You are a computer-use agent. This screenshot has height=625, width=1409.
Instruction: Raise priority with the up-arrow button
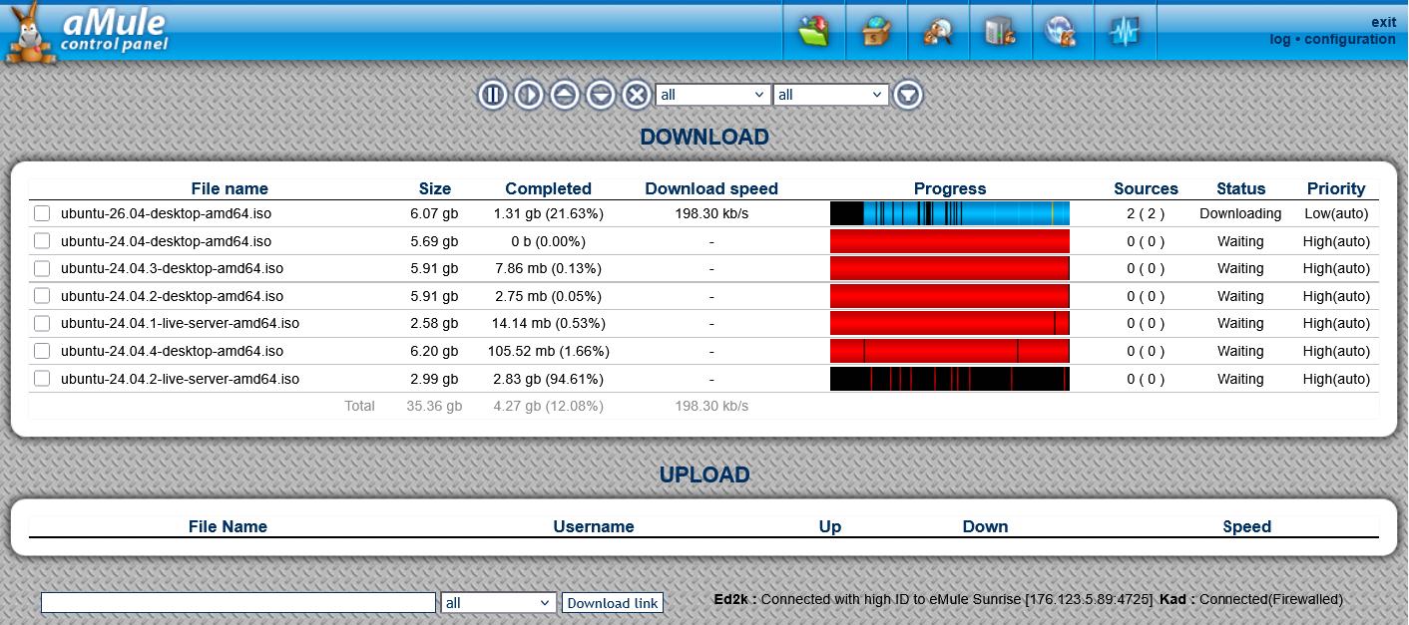[565, 95]
